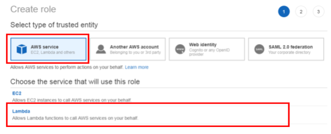Open the Learn more link
Image resolution: width=331 pixels, height=134 pixels.
136,67
